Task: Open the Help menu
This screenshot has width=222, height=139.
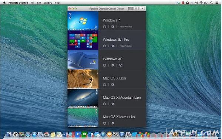Action: tap(57, 3)
